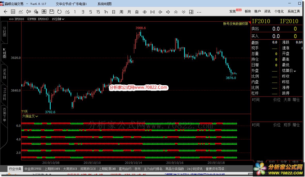Select the 商品分类指数 bottom tab
This screenshot has height=177, width=305.
pos(175,169)
